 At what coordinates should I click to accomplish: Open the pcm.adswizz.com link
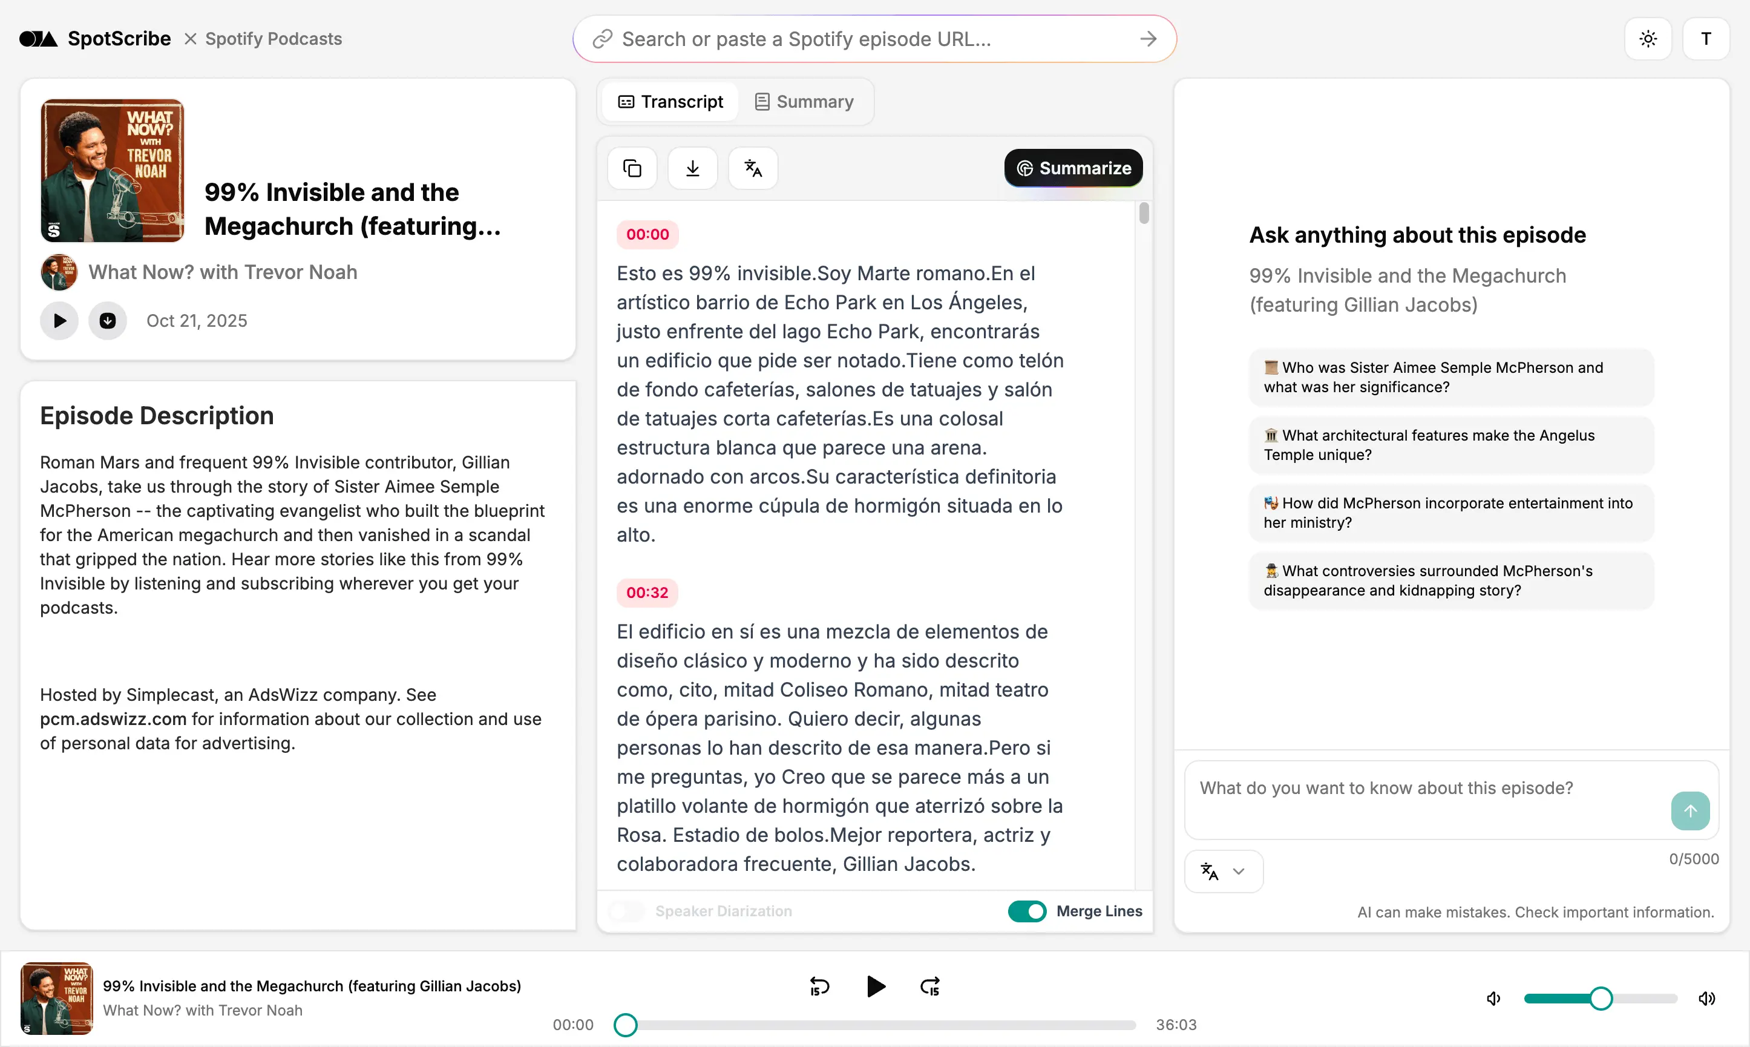tap(113, 719)
